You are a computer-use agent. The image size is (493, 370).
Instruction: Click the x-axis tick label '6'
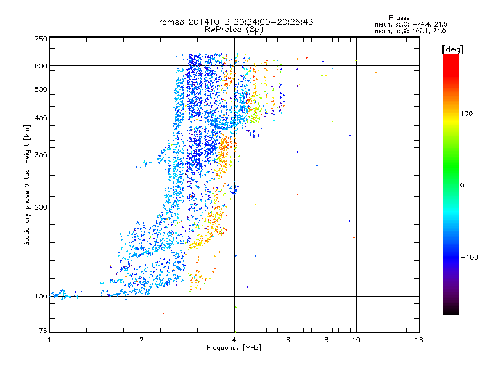coord(288,340)
